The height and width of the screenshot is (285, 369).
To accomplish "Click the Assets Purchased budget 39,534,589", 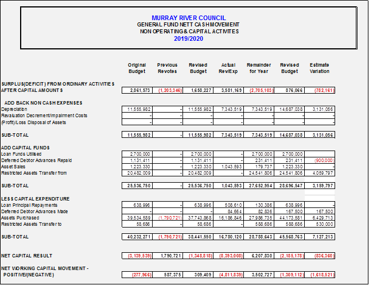I will [137, 218].
